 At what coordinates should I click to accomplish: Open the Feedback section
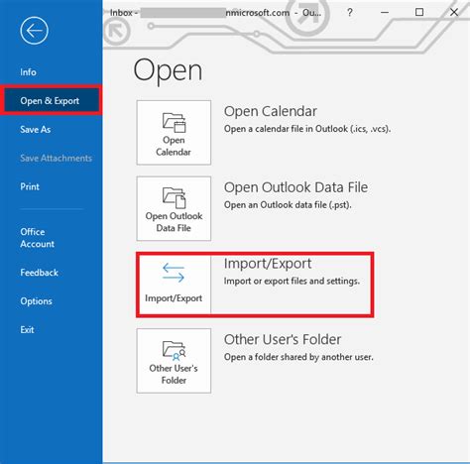click(x=39, y=273)
